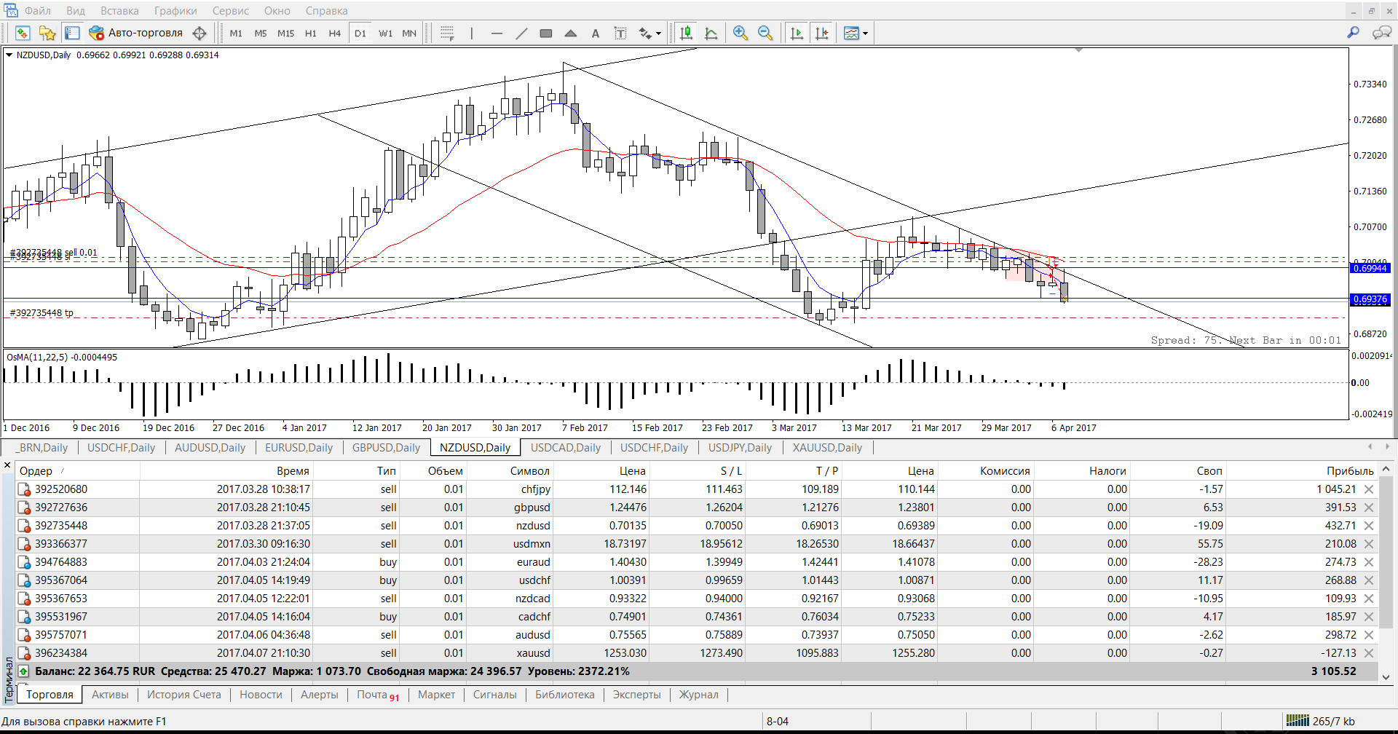Switch chart to H4 timeframe
The image size is (1398, 734).
[335, 33]
